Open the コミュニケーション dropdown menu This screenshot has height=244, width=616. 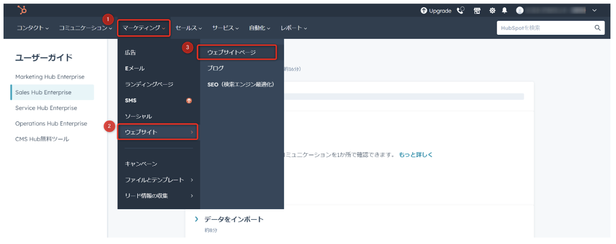point(85,28)
